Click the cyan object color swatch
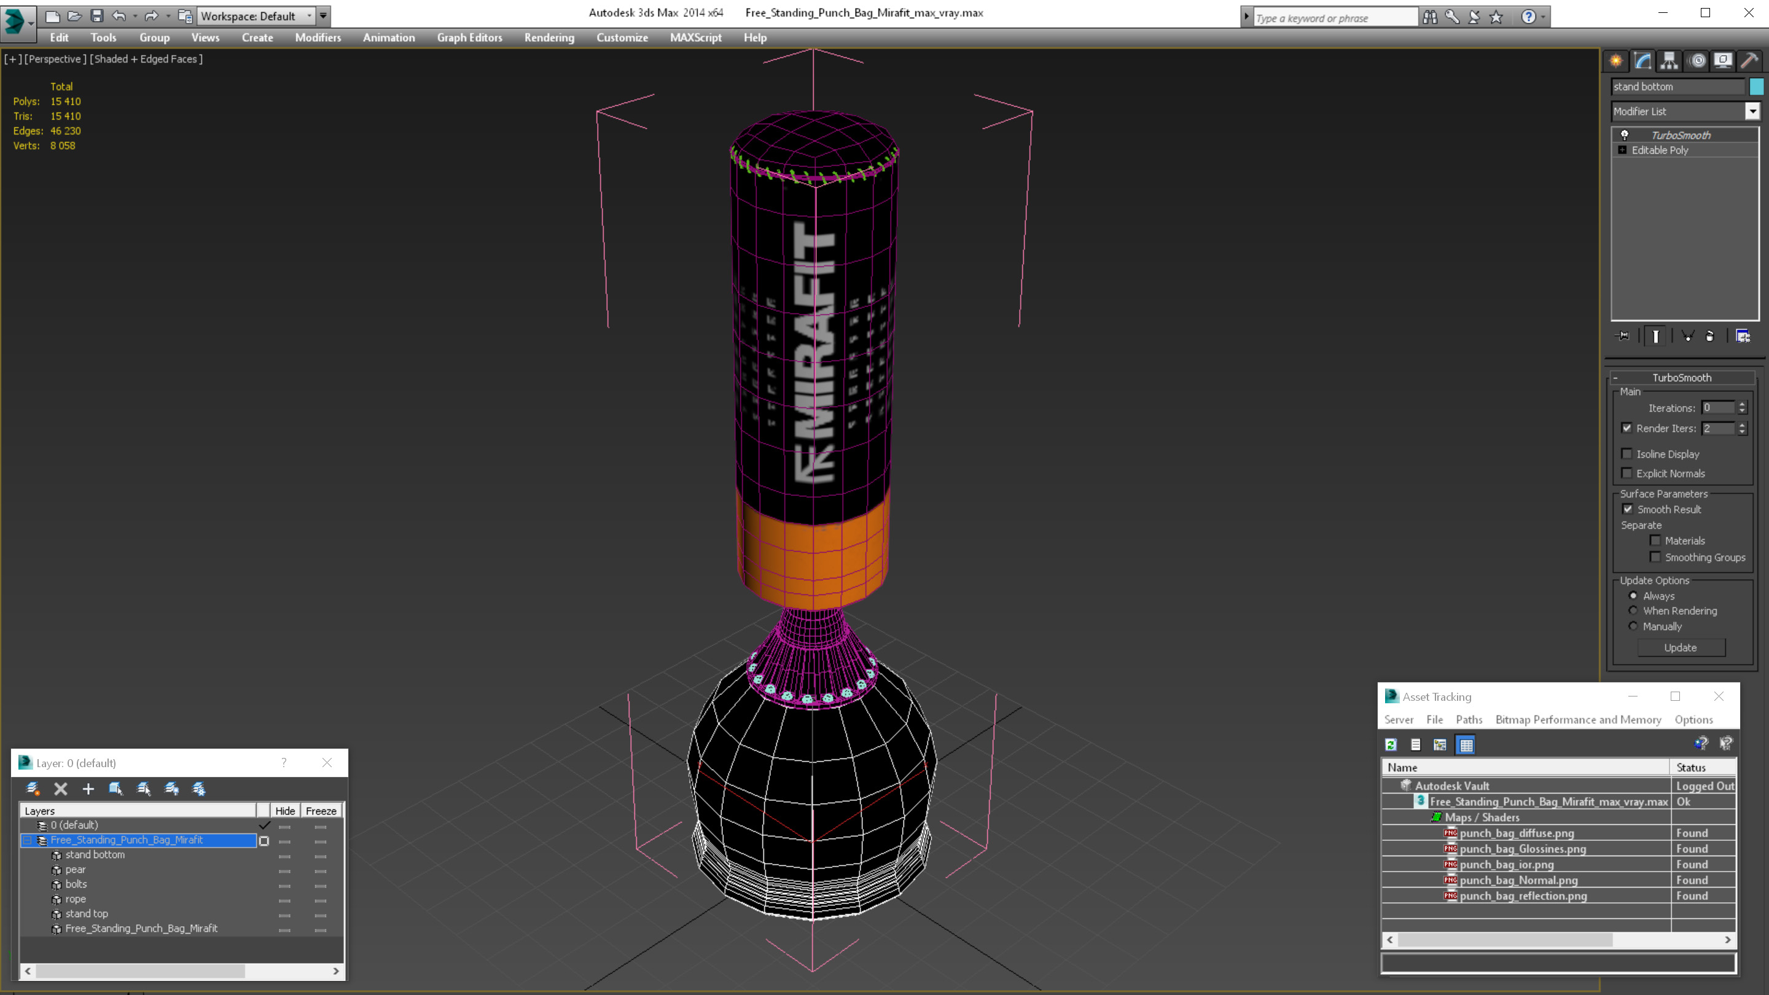Image resolution: width=1769 pixels, height=995 pixels. [x=1756, y=87]
